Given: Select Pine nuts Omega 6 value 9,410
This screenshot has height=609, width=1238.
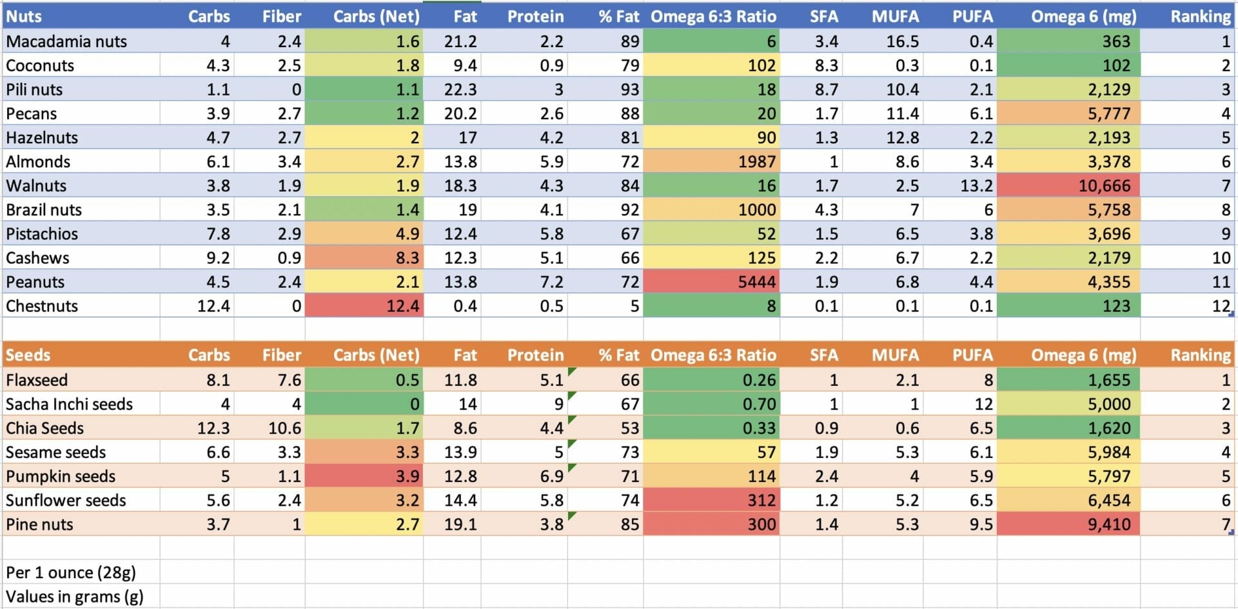Looking at the screenshot, I should click(x=1068, y=524).
